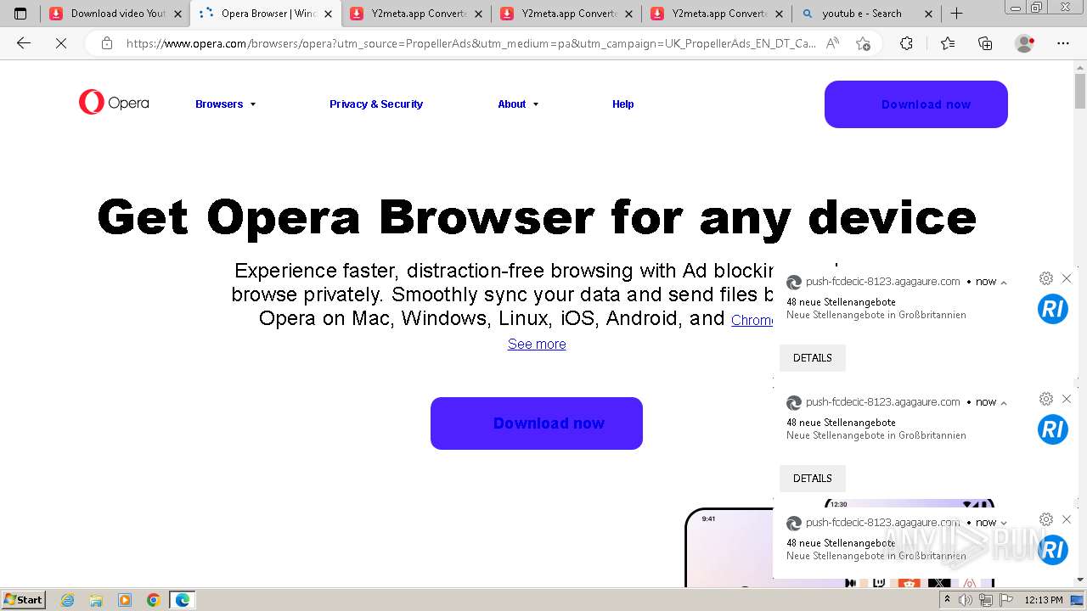Viewport: 1087px width, 611px height.
Task: Click the RI badge on the topmost notification
Action: pyautogui.click(x=1052, y=309)
